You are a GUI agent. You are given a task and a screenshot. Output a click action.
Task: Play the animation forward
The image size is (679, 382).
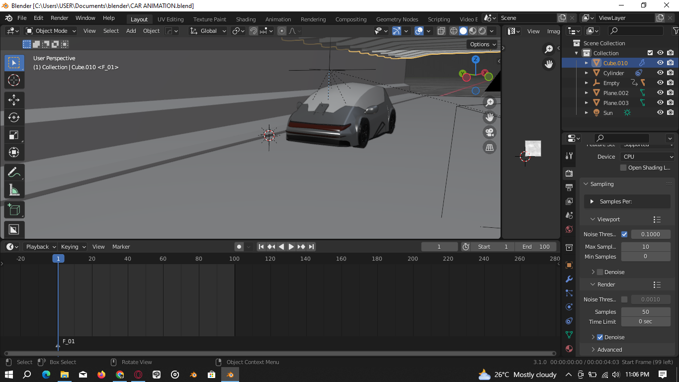pyautogui.click(x=291, y=247)
